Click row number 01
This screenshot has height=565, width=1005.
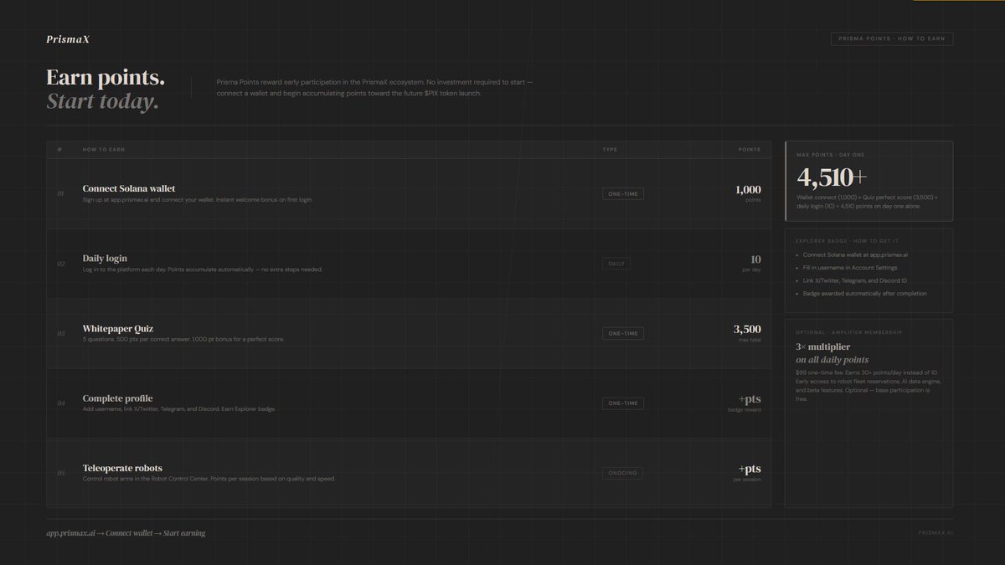[60, 193]
